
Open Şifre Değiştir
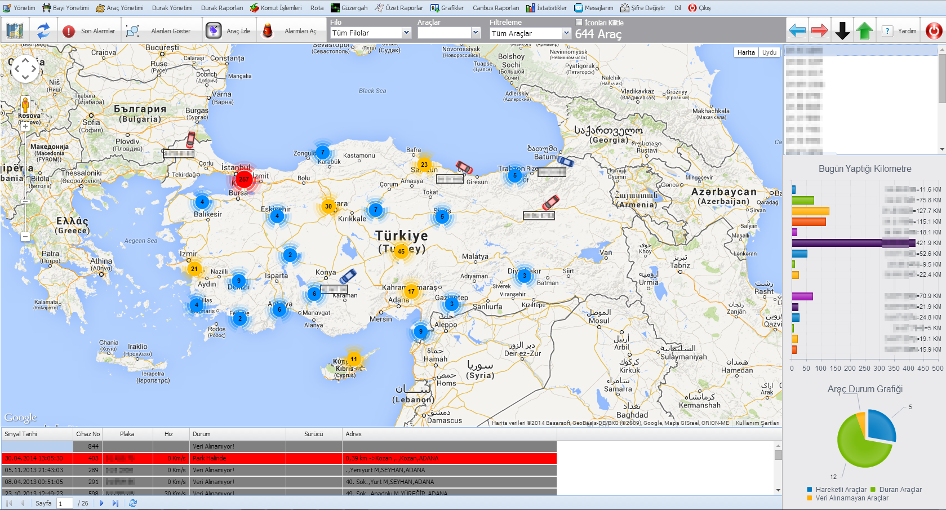[643, 8]
